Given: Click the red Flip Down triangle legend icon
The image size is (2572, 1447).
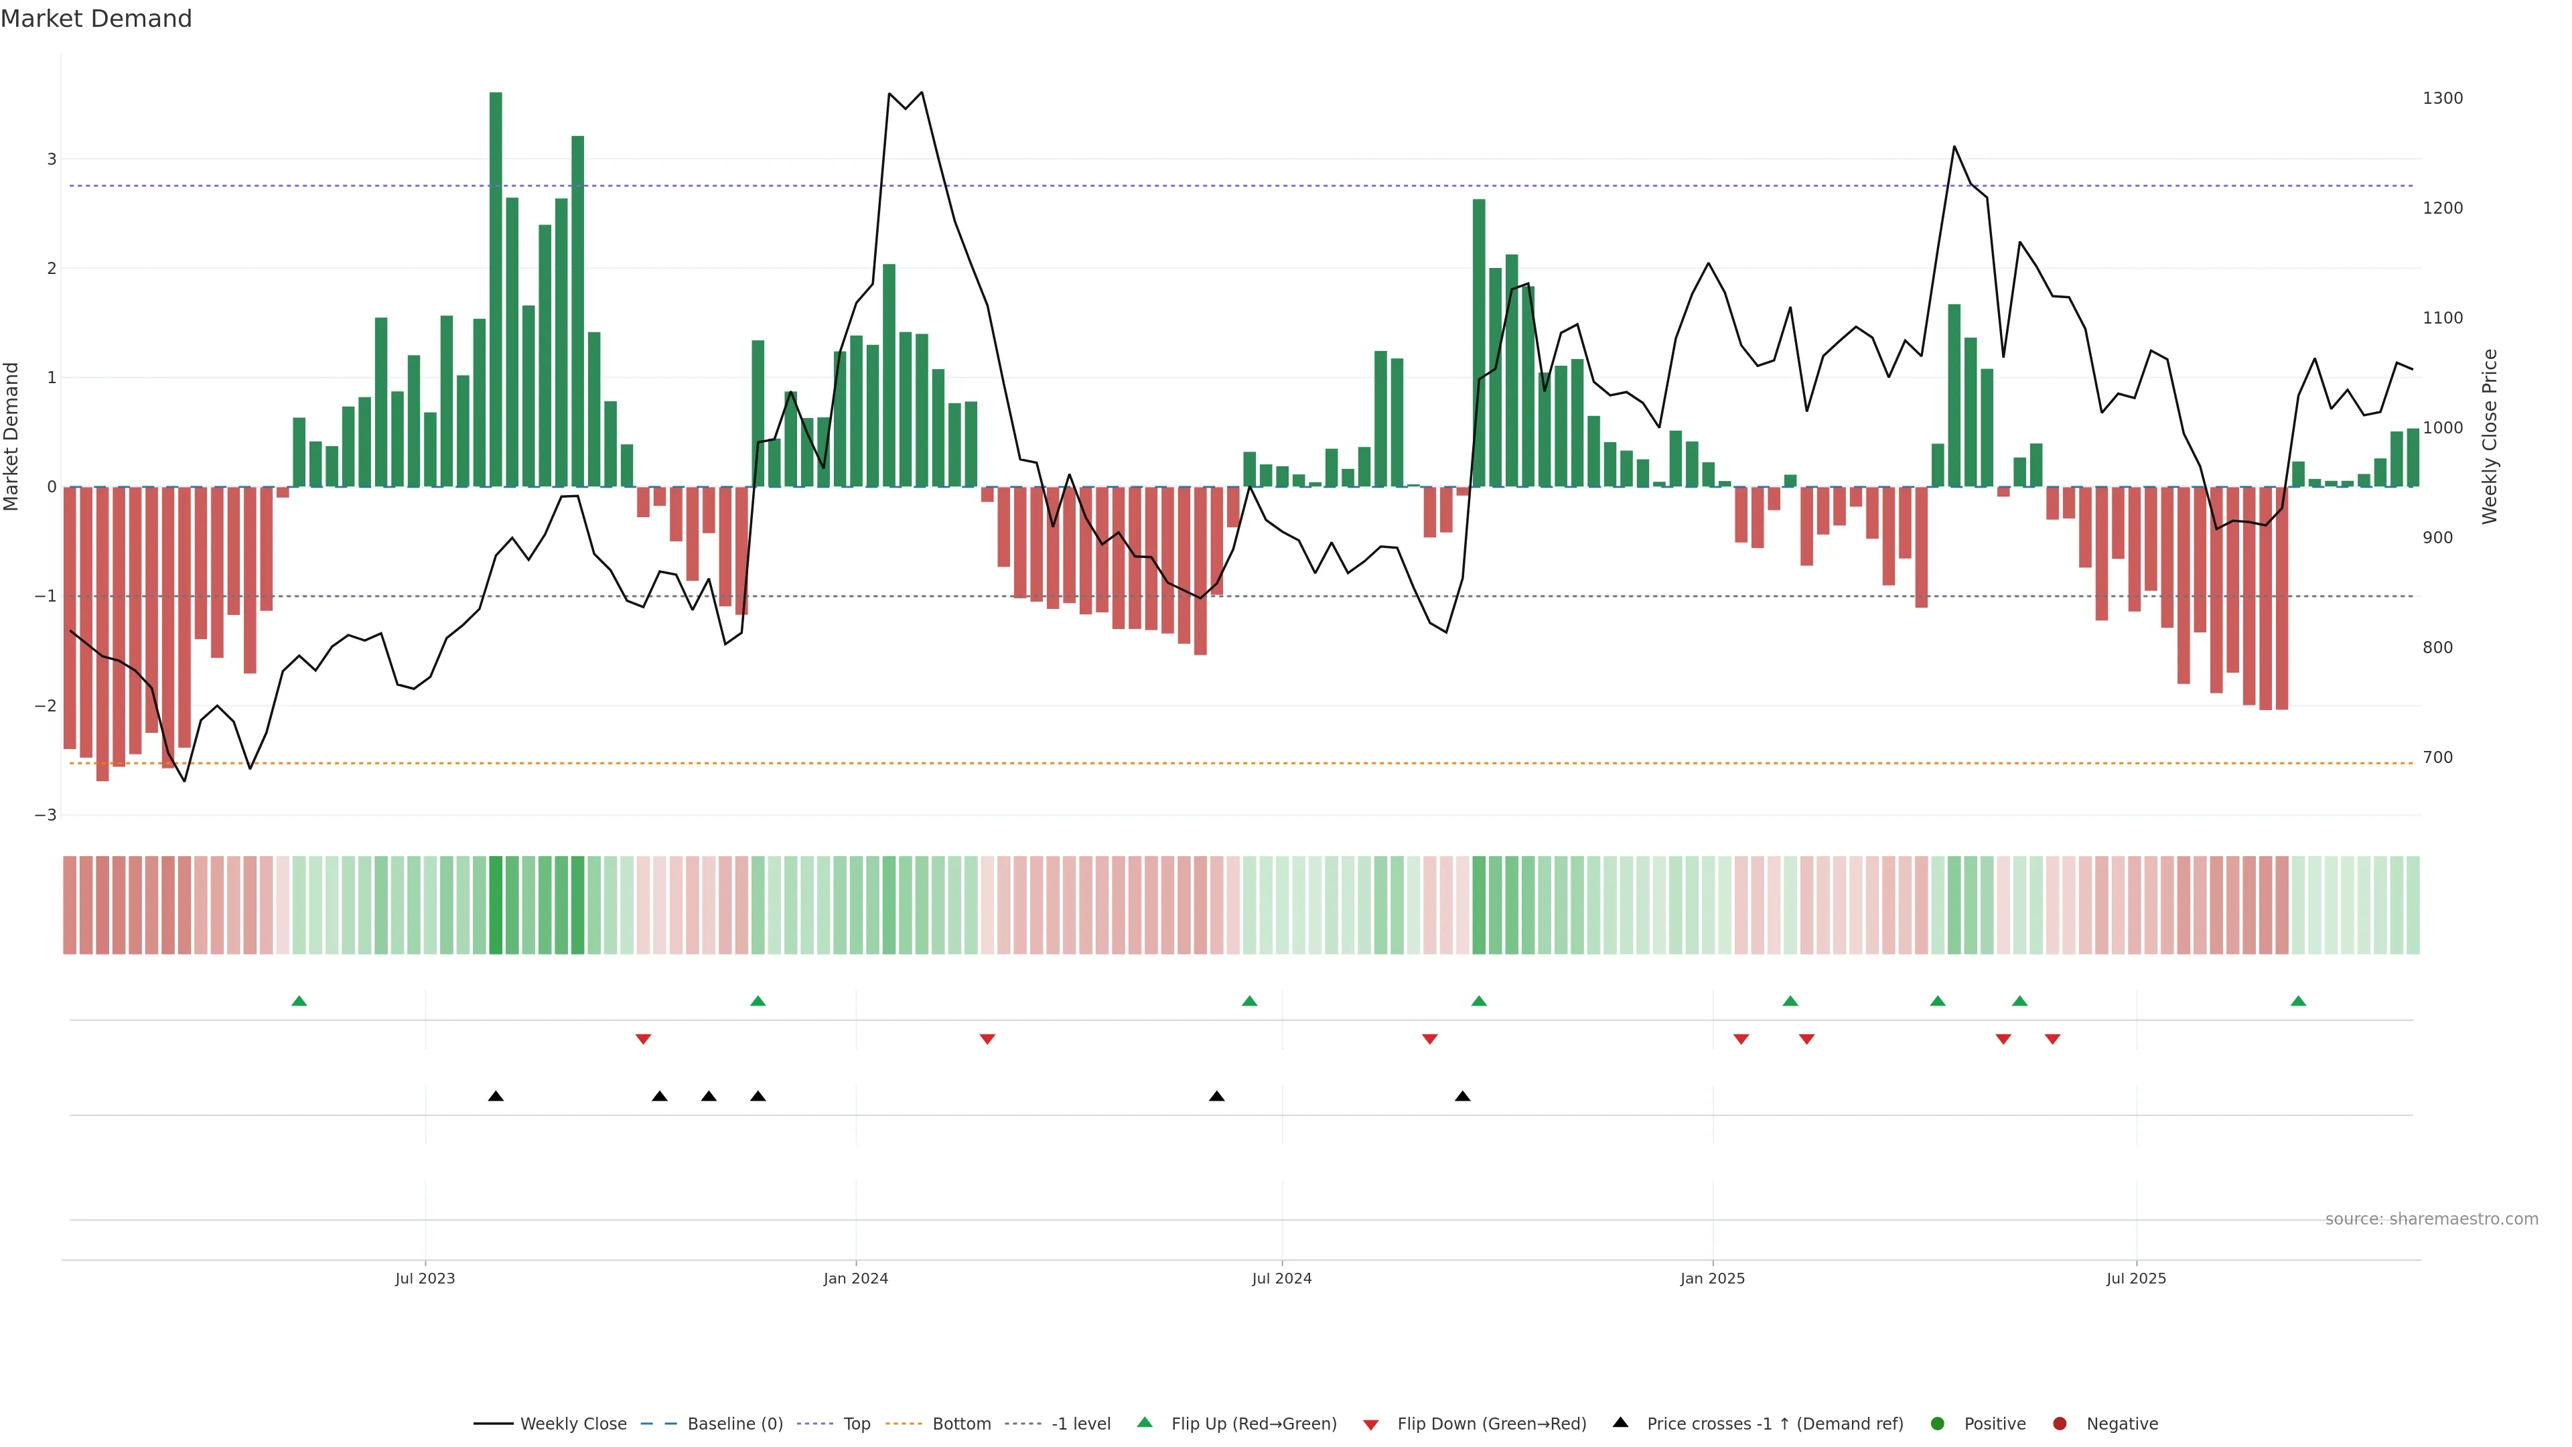Looking at the screenshot, I should (1371, 1424).
